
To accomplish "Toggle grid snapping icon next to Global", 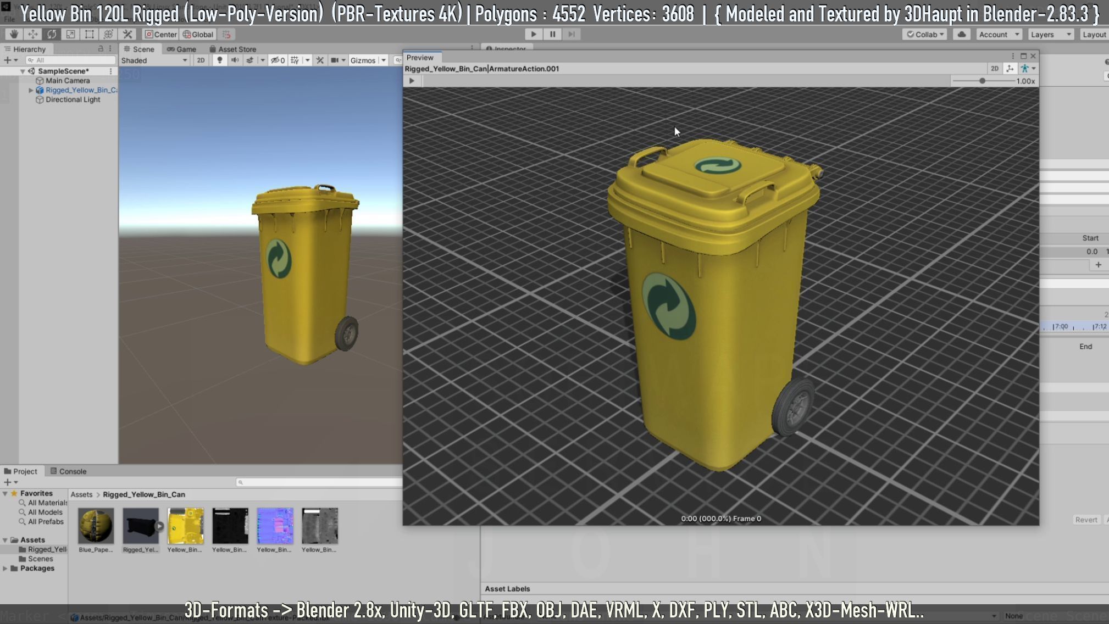I will tap(226, 34).
